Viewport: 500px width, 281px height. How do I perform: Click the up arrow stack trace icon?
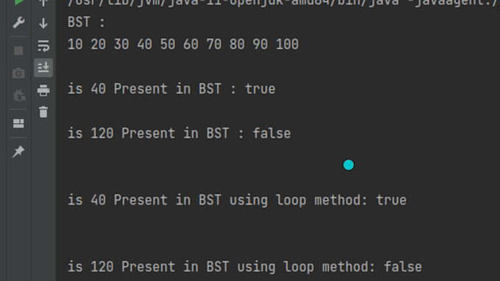tap(43, 3)
